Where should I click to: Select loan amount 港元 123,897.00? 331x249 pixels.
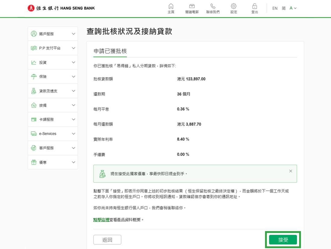(191, 79)
